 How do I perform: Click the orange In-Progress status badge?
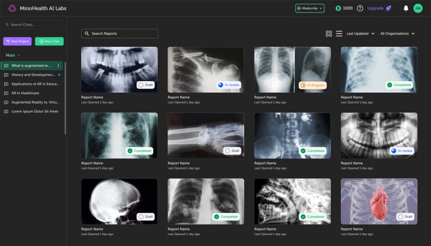coord(313,85)
